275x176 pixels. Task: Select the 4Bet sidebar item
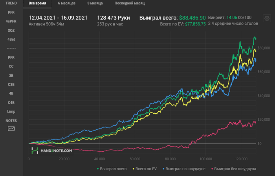(x=11, y=39)
